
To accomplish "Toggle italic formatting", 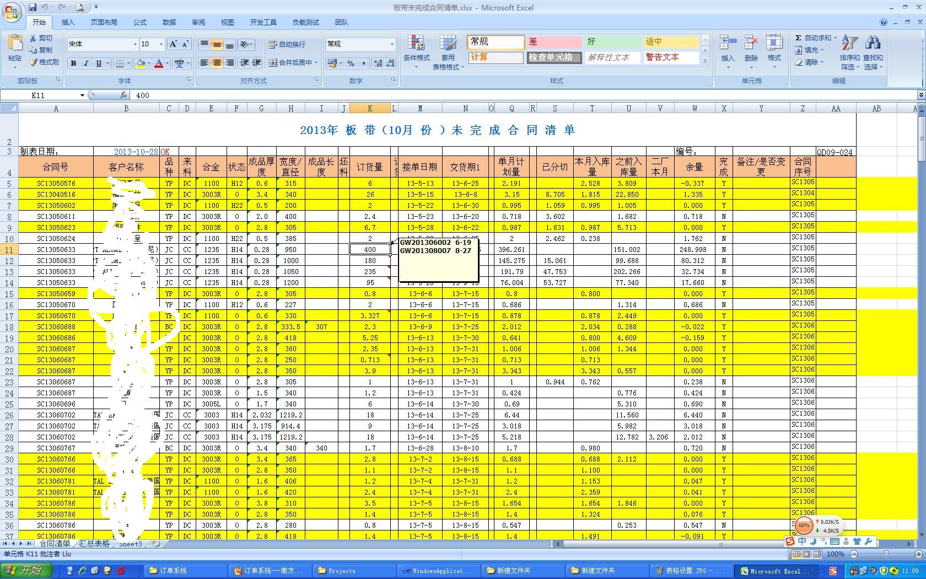I will click(x=86, y=63).
